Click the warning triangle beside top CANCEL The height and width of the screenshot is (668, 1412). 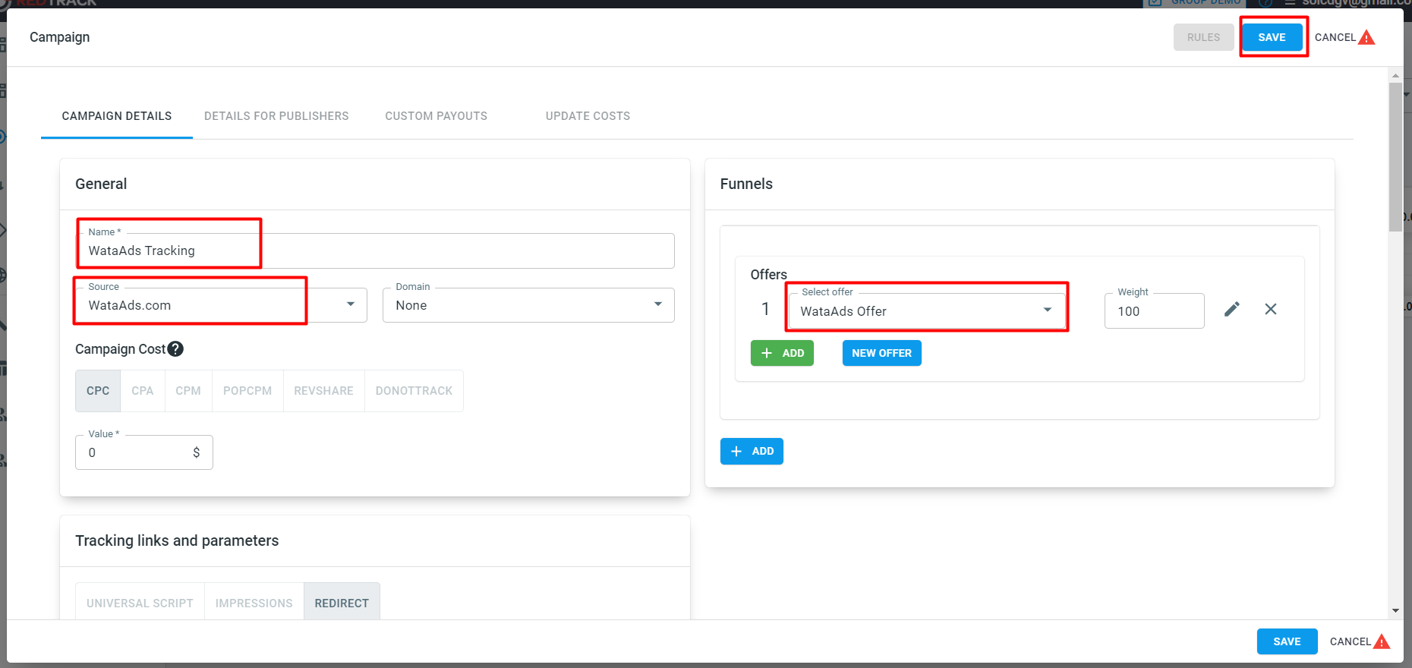tap(1366, 37)
